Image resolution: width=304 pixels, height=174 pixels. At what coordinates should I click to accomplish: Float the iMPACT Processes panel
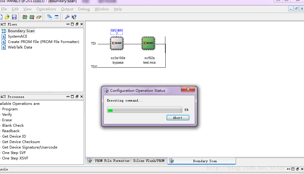pyautogui.click(x=77, y=96)
